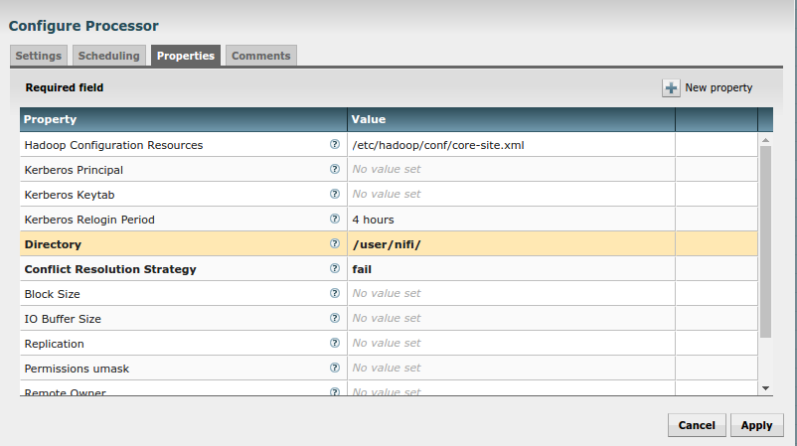Viewport: 797px width, 446px height.
Task: Click help icon beside Kerberos Principal
Action: click(x=335, y=169)
